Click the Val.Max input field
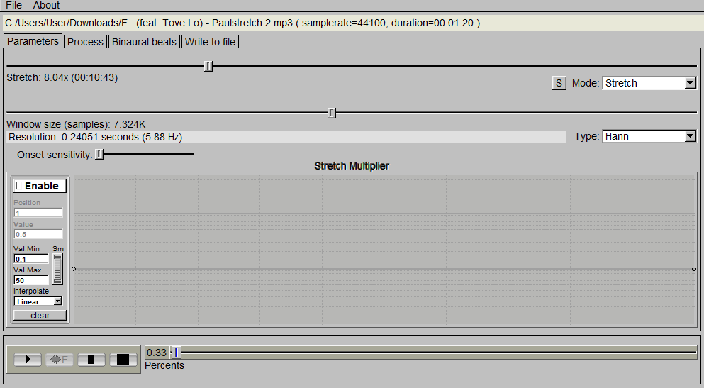 click(x=31, y=280)
